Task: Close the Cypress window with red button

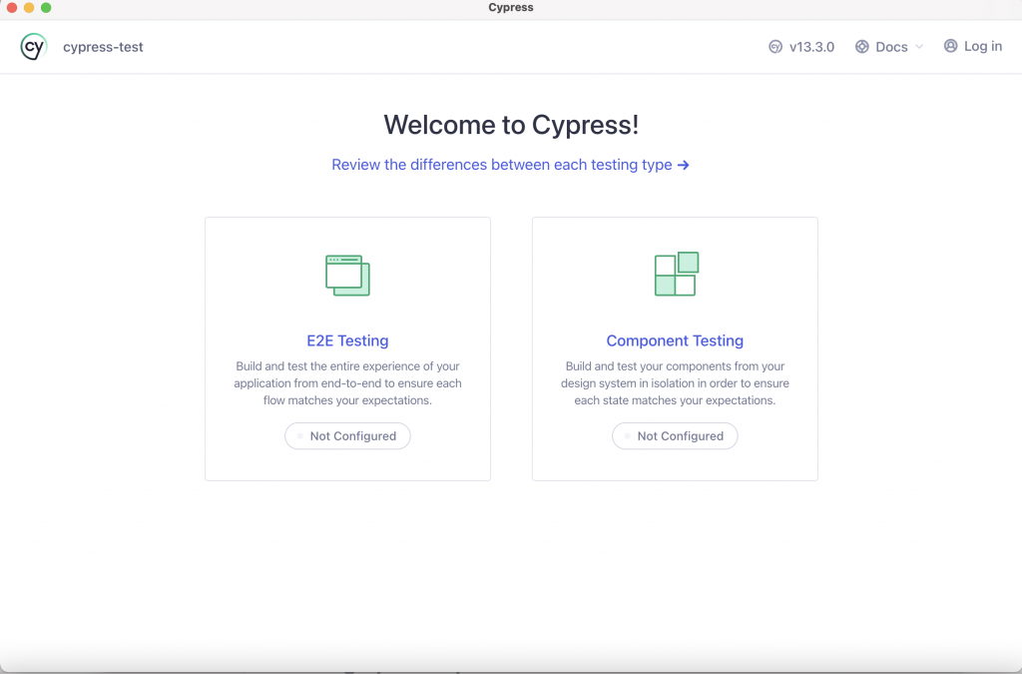Action: point(11,8)
